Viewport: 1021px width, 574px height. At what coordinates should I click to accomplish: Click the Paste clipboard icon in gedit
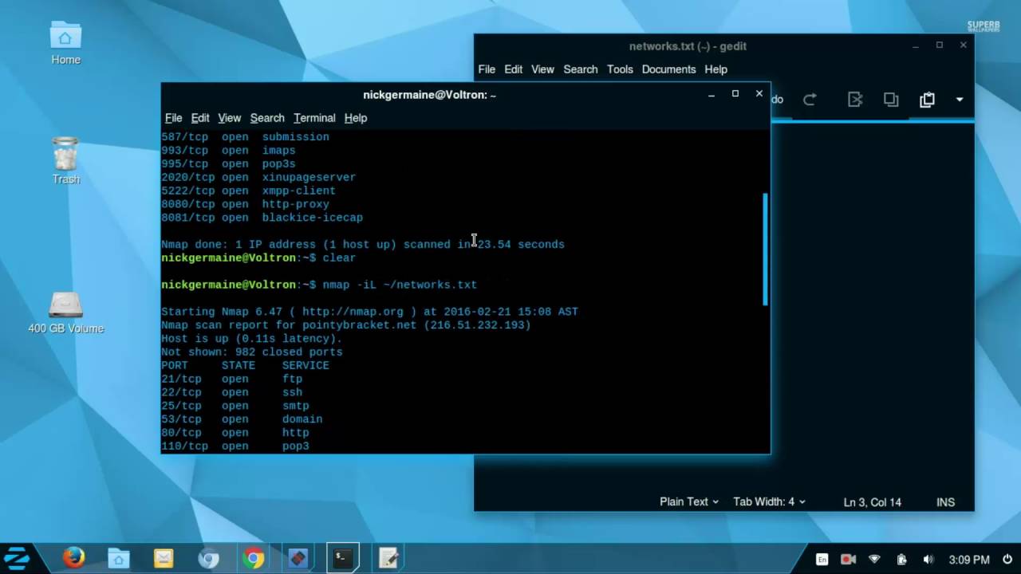[x=927, y=100]
